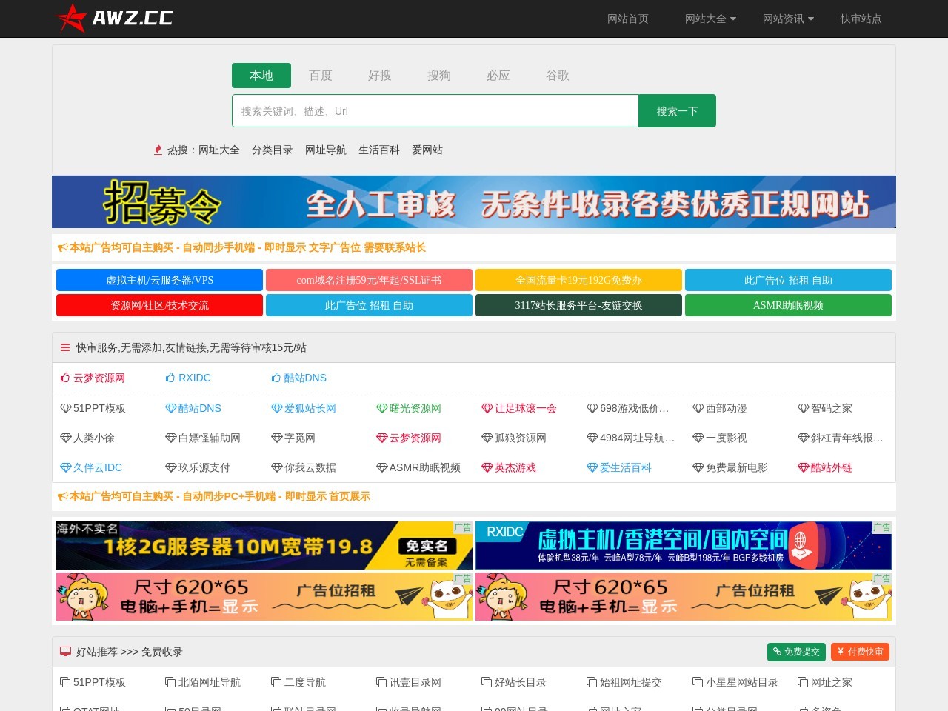Image resolution: width=948 pixels, height=711 pixels.
Task: Click the green 搜索一下 search button
Action: click(676, 110)
